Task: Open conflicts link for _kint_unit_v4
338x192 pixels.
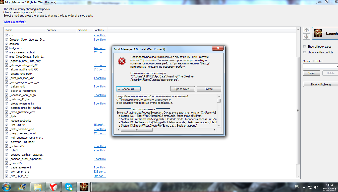Action: pyautogui.click(x=99, y=125)
